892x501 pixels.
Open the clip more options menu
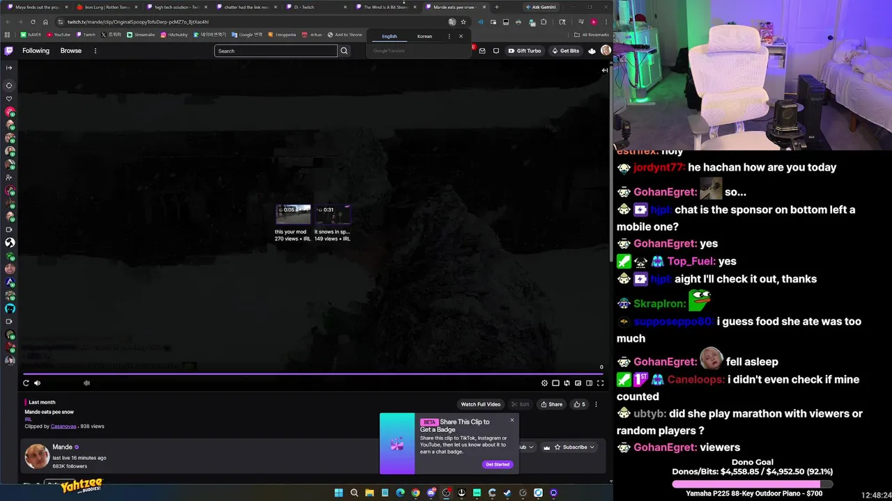coord(596,404)
